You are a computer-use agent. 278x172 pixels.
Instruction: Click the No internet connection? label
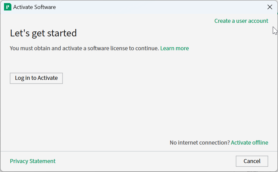tap(199, 142)
